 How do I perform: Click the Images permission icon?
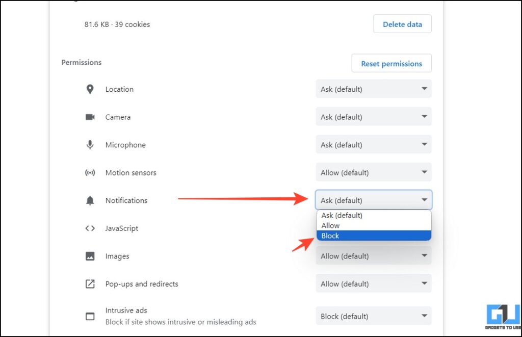[90, 255]
